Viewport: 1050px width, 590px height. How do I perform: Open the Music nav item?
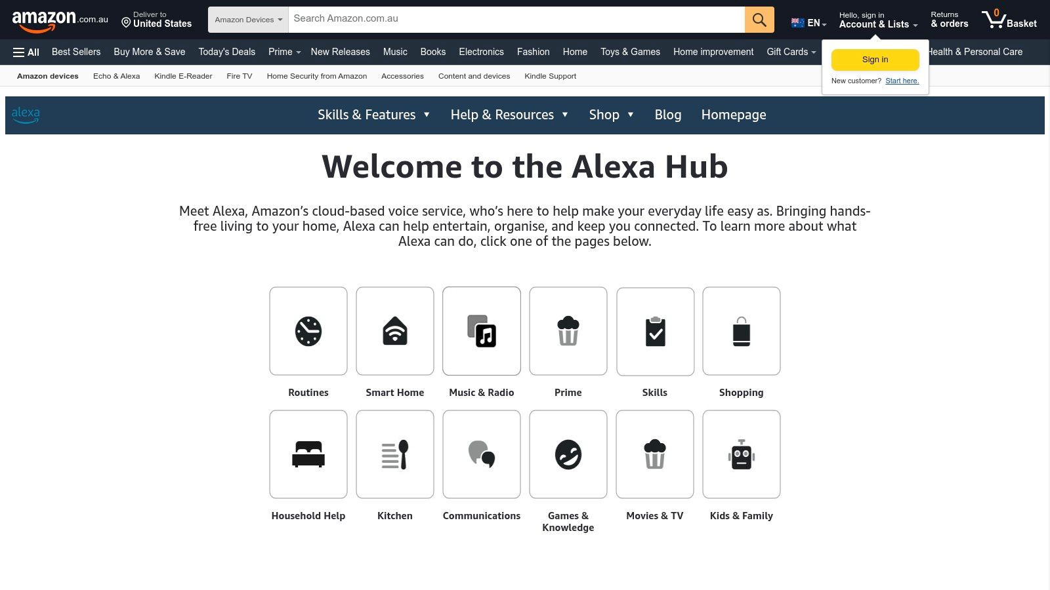[395, 52]
